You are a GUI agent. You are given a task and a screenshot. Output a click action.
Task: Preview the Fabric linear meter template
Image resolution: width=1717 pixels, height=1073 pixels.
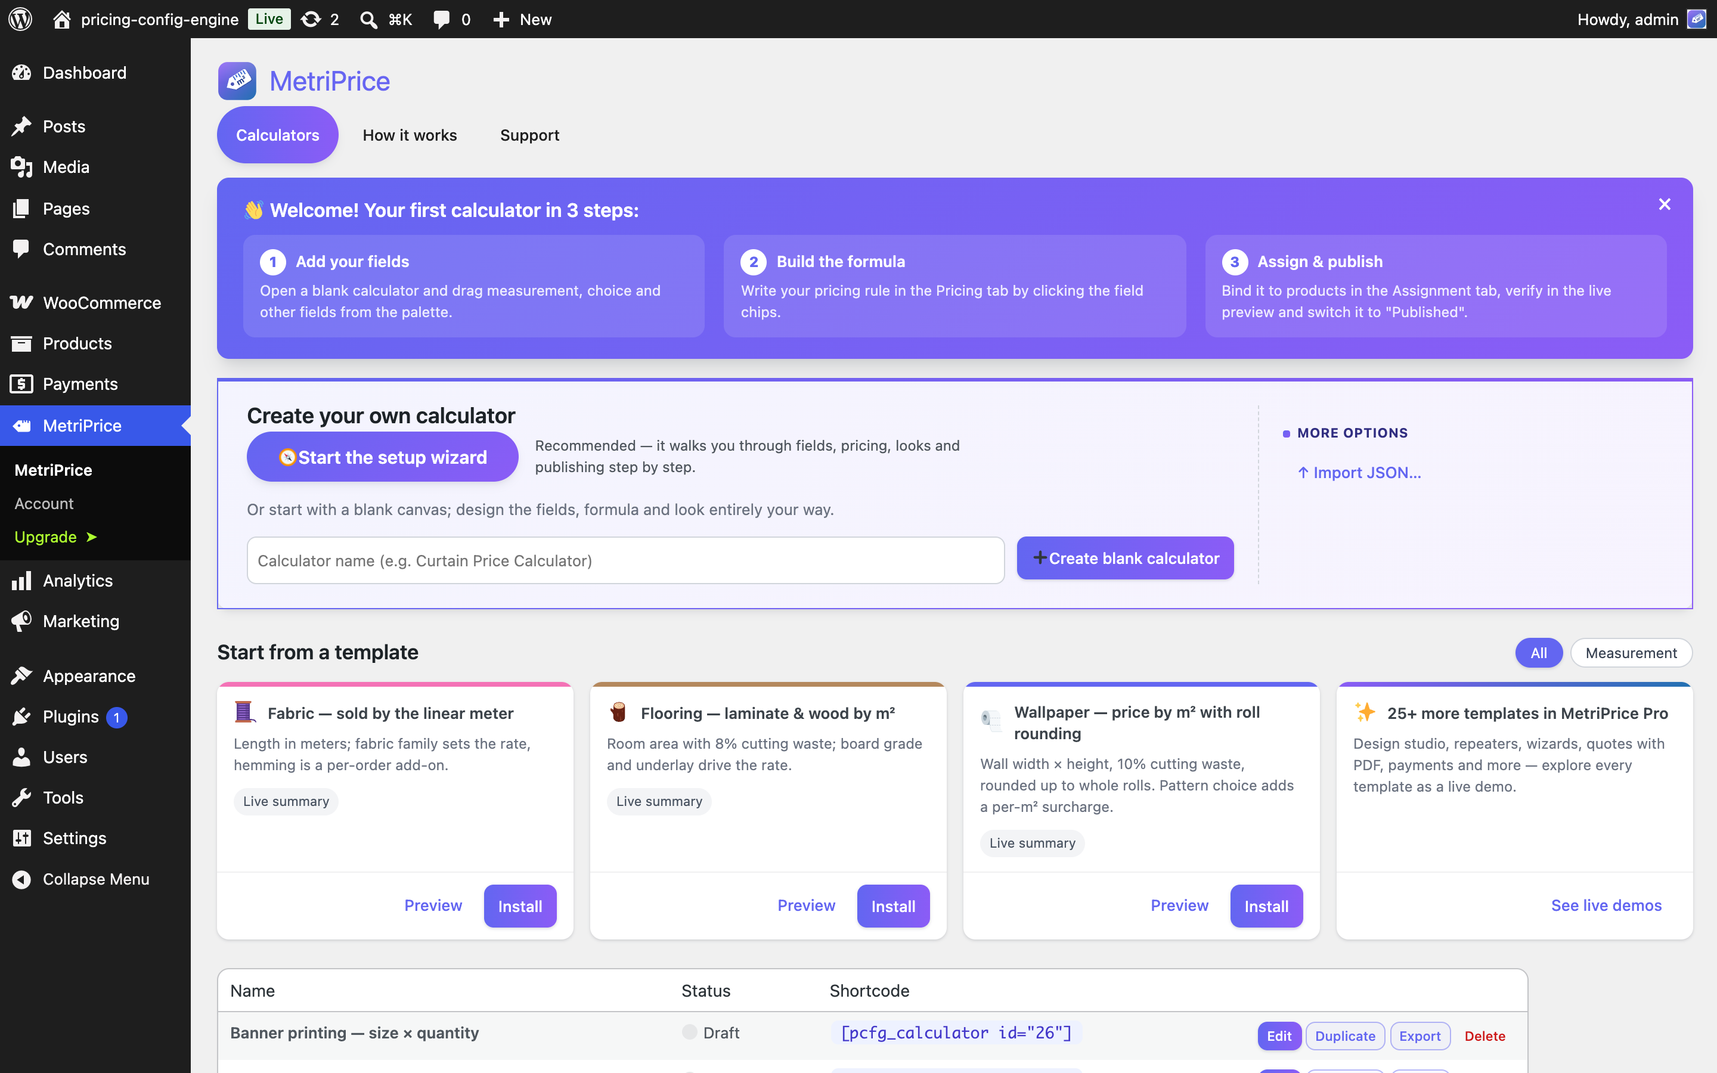tap(433, 905)
